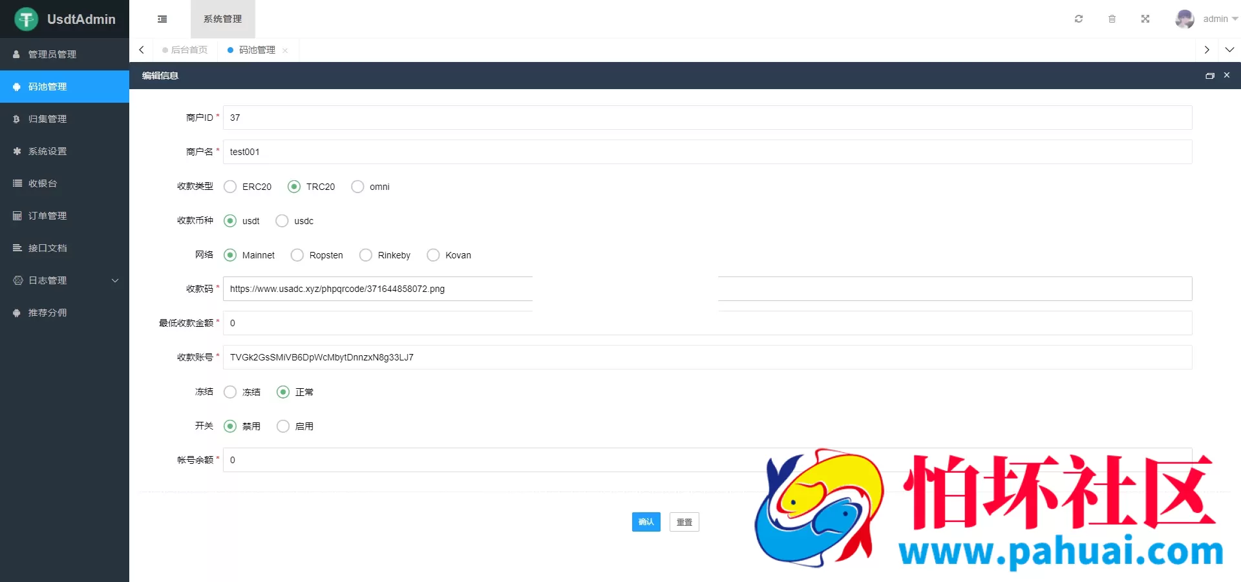The image size is (1241, 582).
Task: Click the trash clear-cache icon
Action: click(1112, 19)
